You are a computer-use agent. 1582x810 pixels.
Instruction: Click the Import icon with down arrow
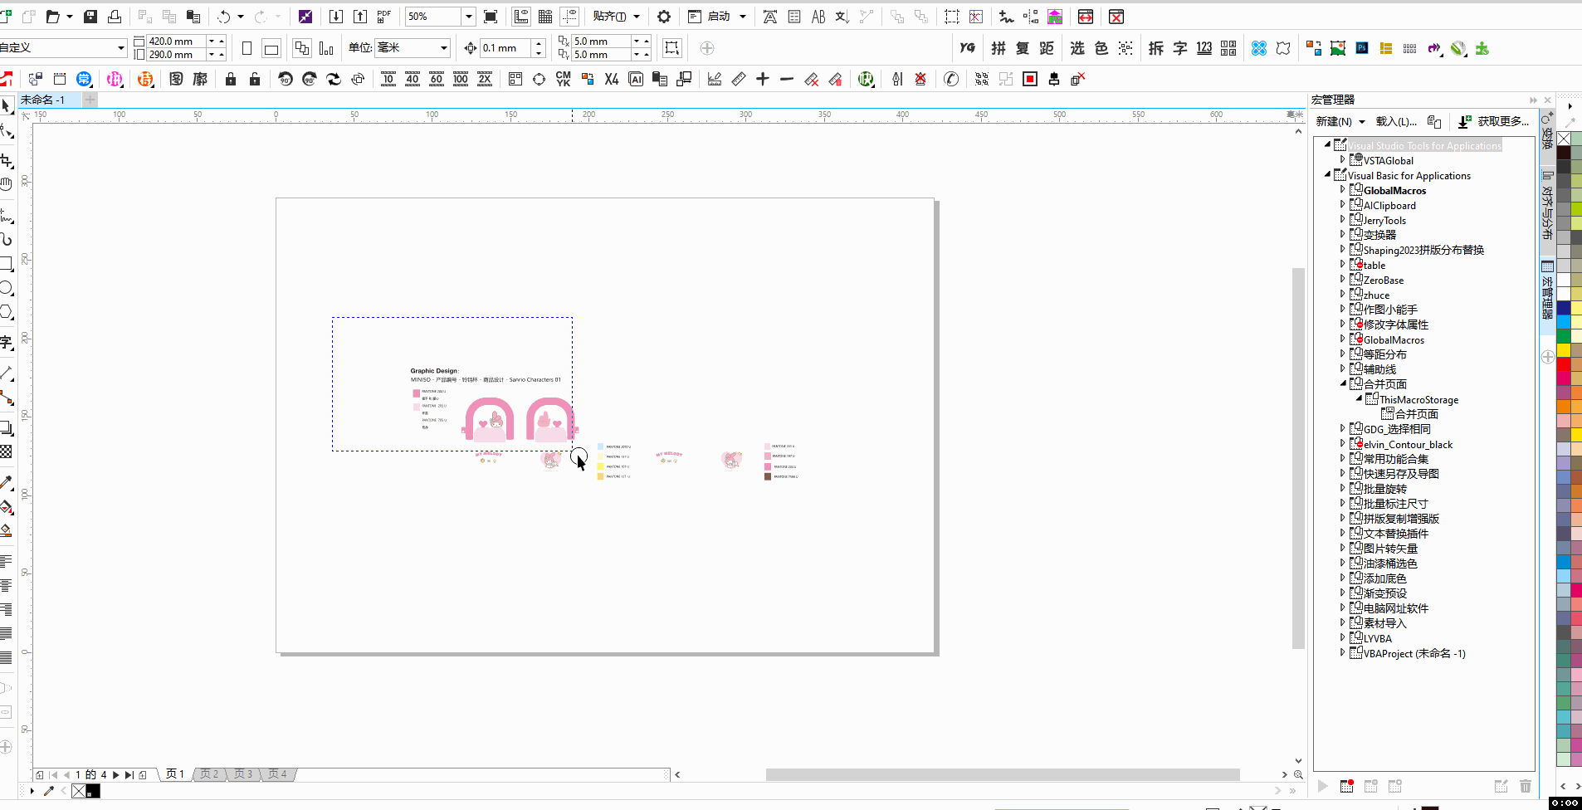(336, 17)
